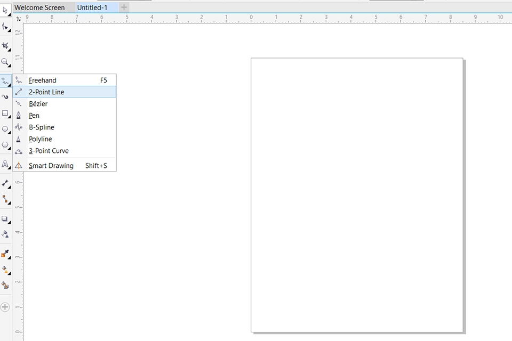Select the Crop tool
Screen dimensions: 512x341
[5, 46]
